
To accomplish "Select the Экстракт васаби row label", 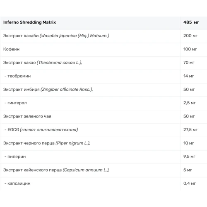I will 56,36.
